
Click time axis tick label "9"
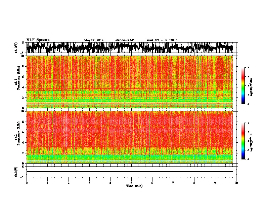tap(215, 183)
